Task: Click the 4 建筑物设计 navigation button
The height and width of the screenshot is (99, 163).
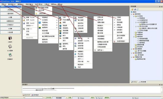Action: (x=10, y=21)
